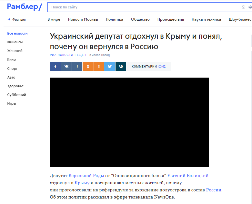Select Финансы in the left sidebar
252x204 pixels.
(x=15, y=42)
